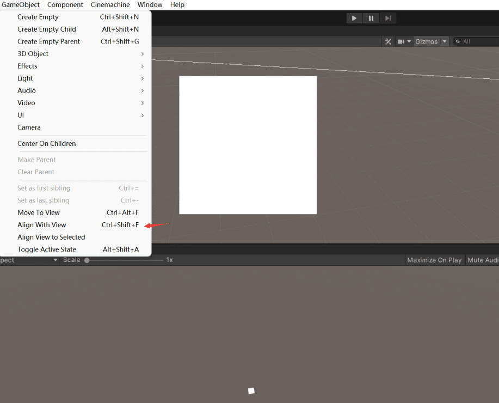Viewport: 499px width, 403px height.
Task: Open the scene tools wrench icon
Action: [388, 41]
